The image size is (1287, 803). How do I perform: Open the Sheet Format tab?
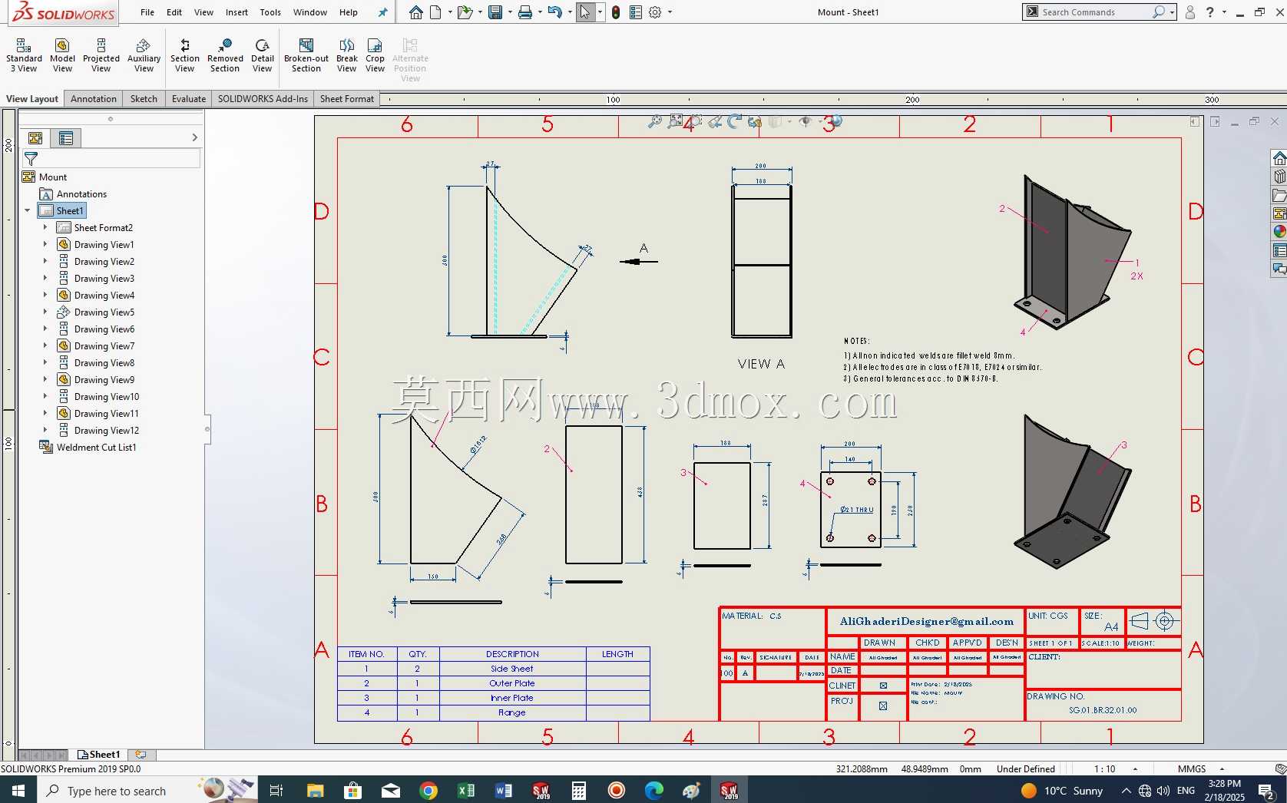click(346, 98)
